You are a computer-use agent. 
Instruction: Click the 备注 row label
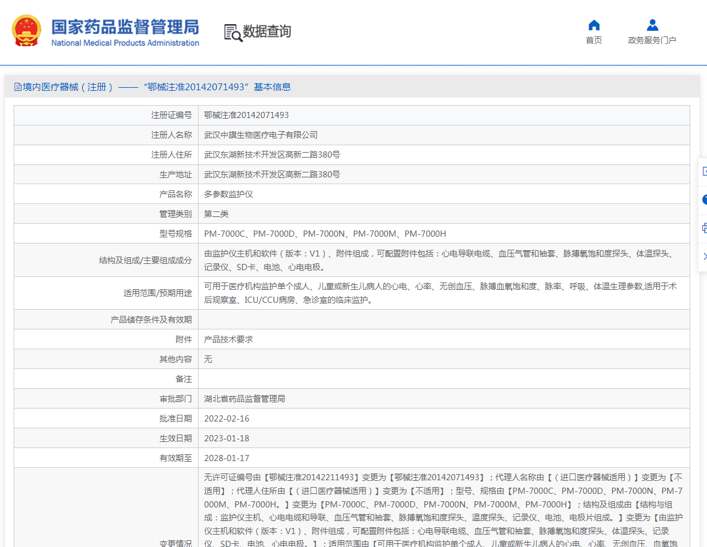coord(184,380)
